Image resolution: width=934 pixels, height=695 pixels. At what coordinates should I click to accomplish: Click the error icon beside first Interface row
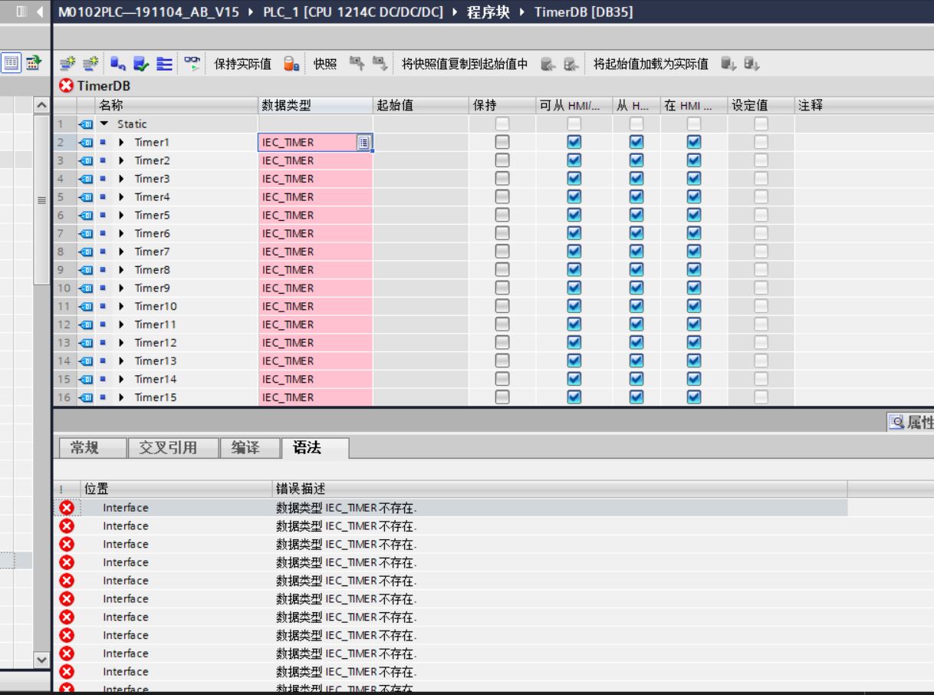pos(67,508)
